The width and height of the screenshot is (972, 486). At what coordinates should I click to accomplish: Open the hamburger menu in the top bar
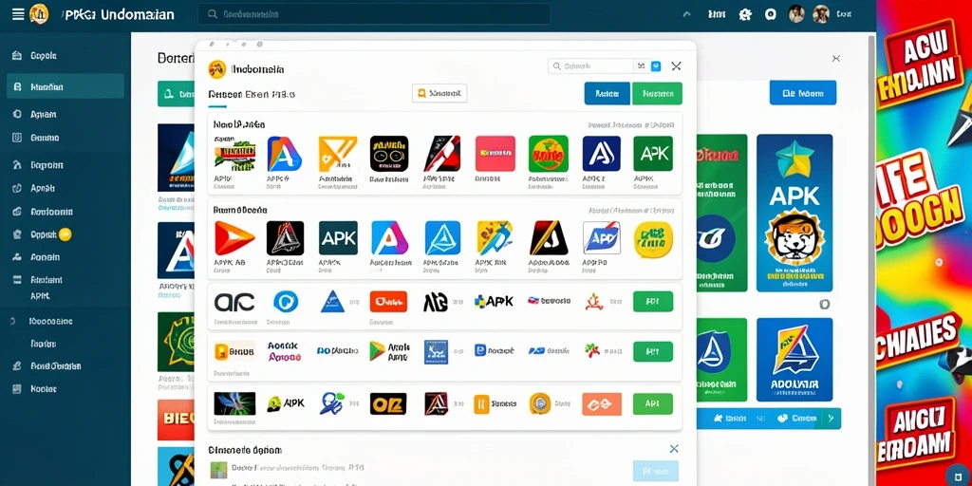tap(18, 13)
